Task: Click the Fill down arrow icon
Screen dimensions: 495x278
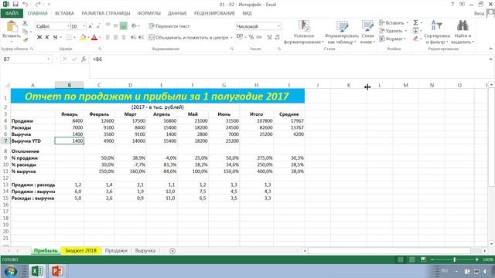Action: coord(416,31)
